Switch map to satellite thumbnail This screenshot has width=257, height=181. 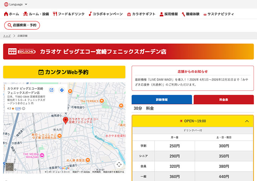9,167
